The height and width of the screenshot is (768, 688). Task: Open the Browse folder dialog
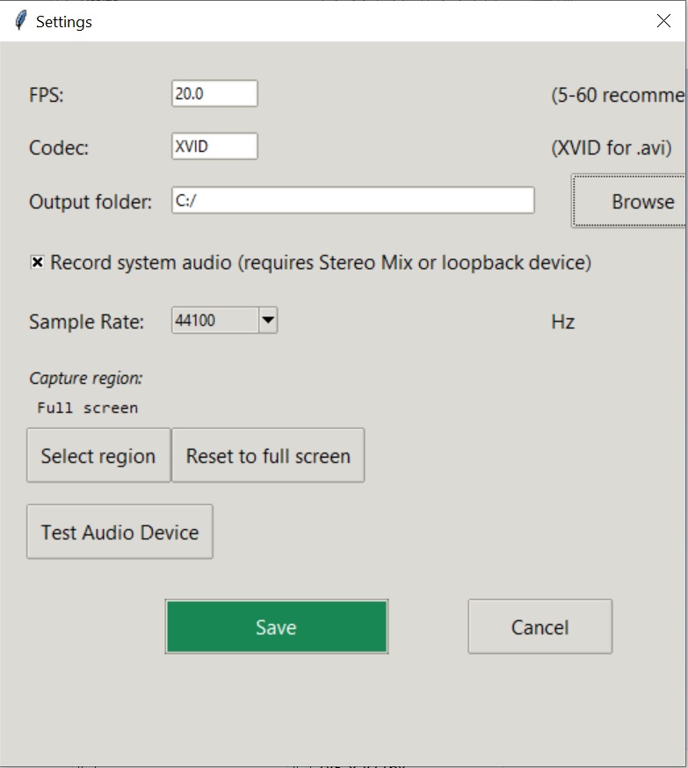(628, 201)
